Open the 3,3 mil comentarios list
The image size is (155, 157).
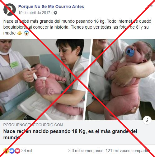86,151
